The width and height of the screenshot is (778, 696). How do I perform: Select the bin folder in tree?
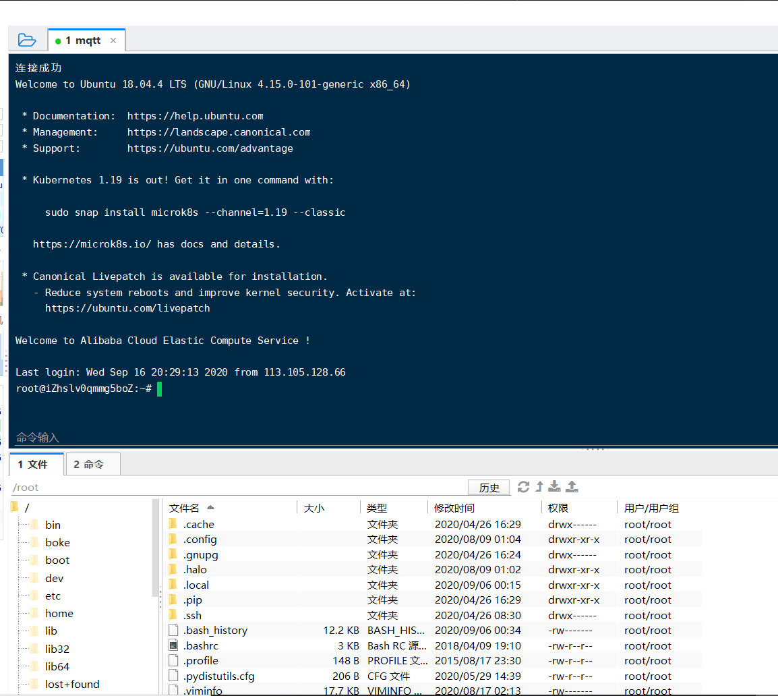pyautogui.click(x=53, y=525)
